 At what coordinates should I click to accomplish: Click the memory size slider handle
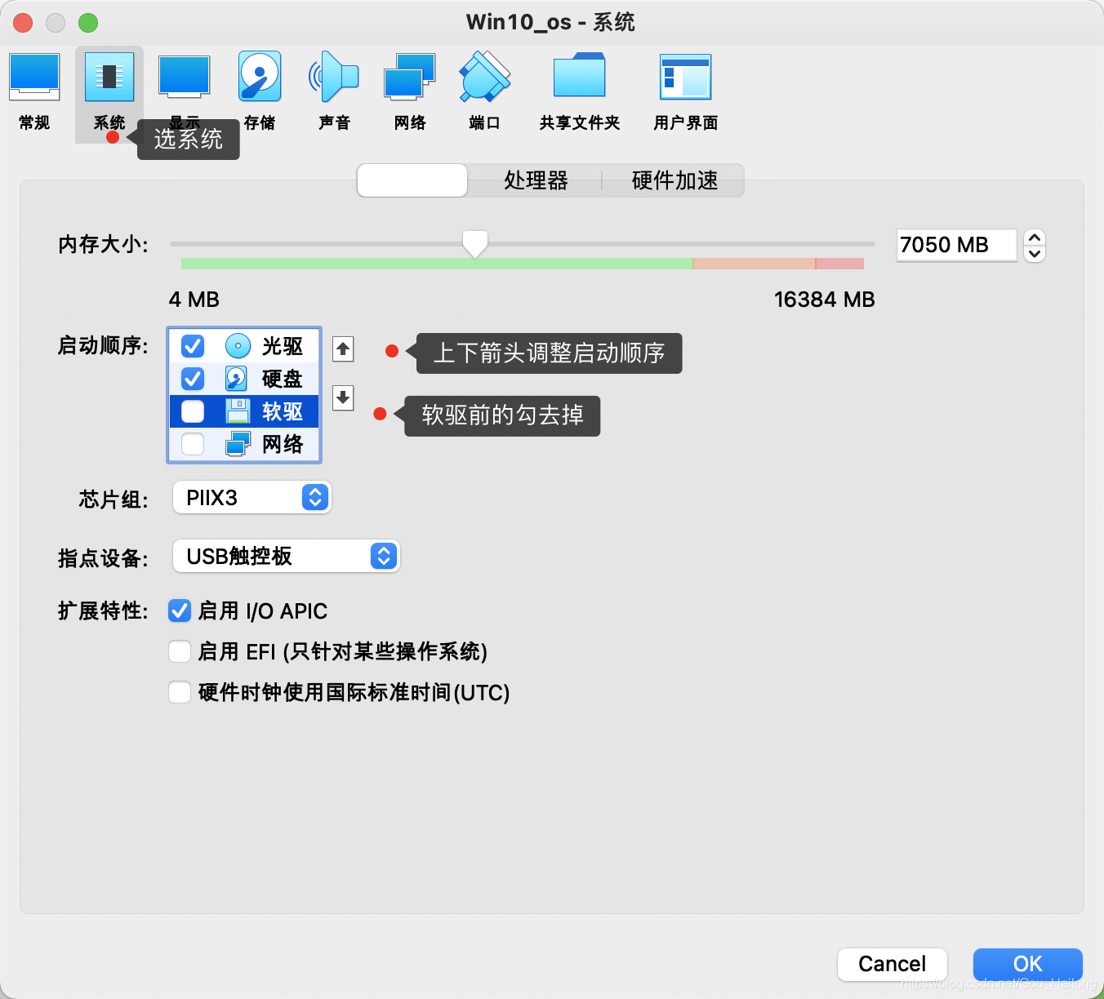pos(475,243)
